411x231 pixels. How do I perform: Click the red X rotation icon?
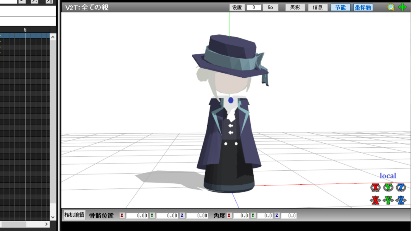[375, 187]
